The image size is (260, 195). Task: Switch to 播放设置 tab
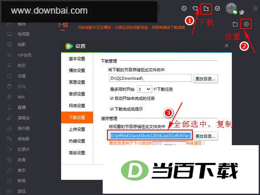point(77,71)
